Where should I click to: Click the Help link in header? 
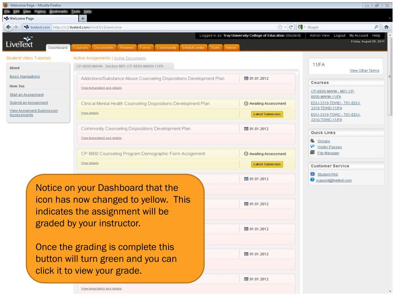pyautogui.click(x=376, y=35)
